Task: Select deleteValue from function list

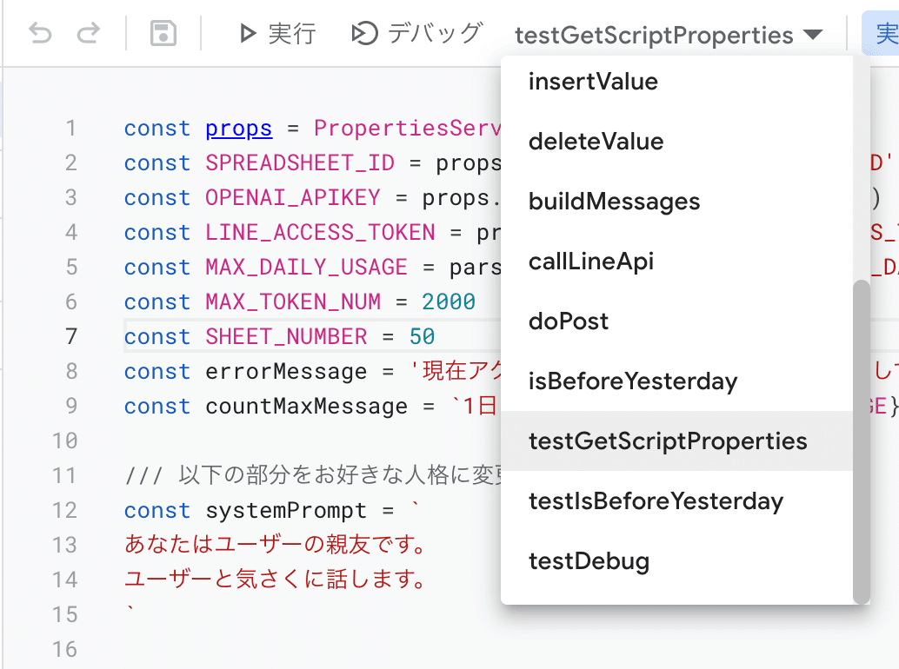Action: pyautogui.click(x=596, y=142)
